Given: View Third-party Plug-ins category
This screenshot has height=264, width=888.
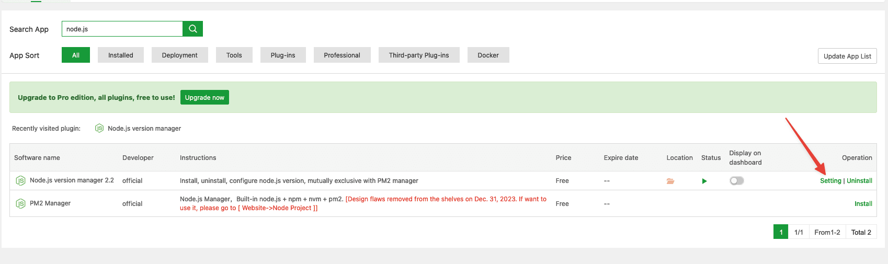Looking at the screenshot, I should (419, 55).
